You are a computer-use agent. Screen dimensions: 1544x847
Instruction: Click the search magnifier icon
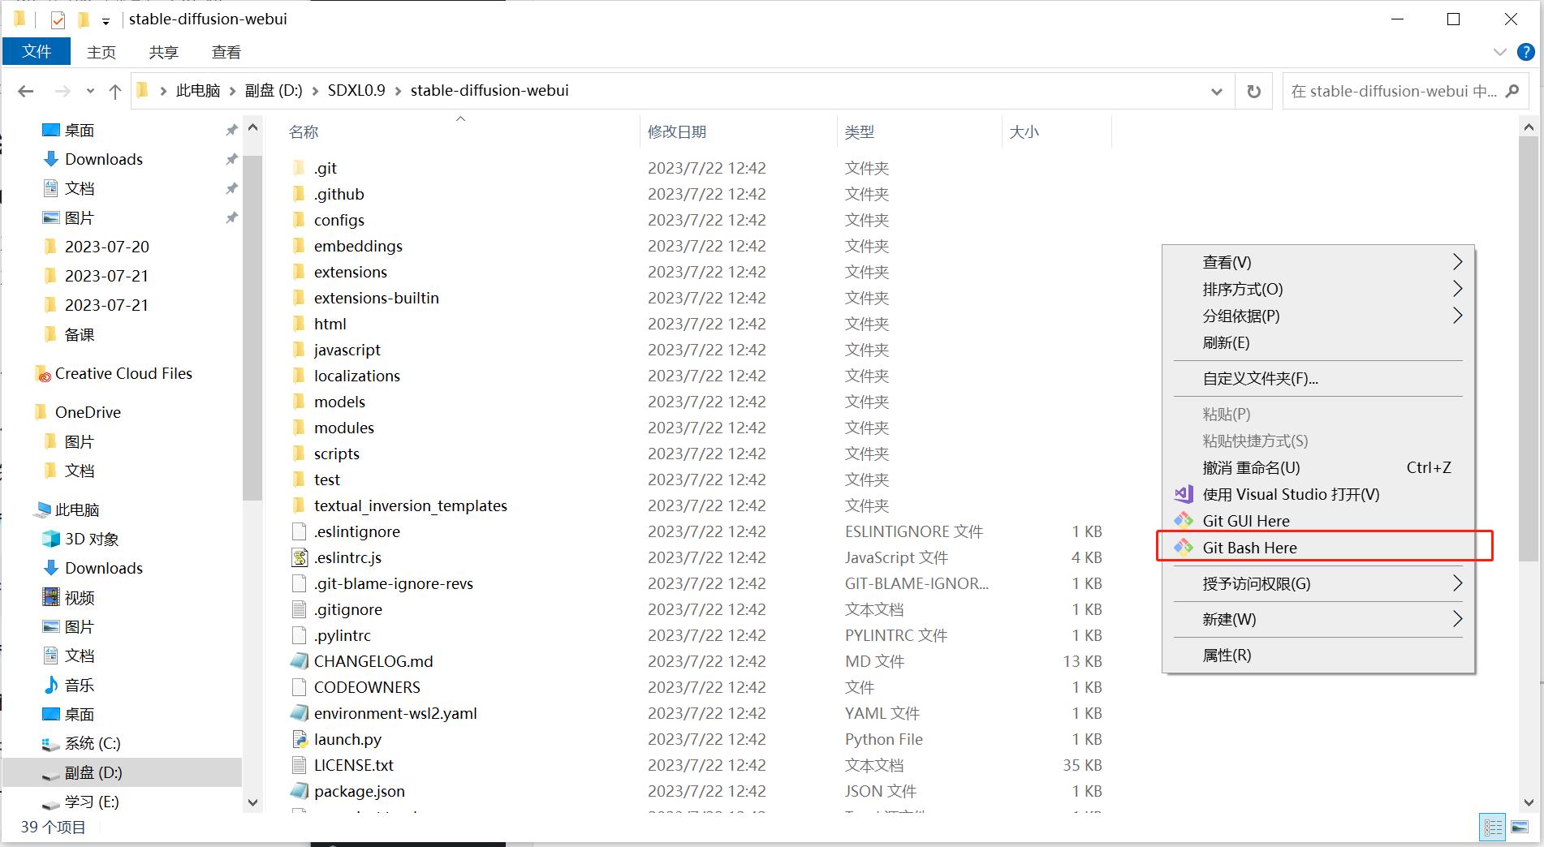pos(1512,91)
